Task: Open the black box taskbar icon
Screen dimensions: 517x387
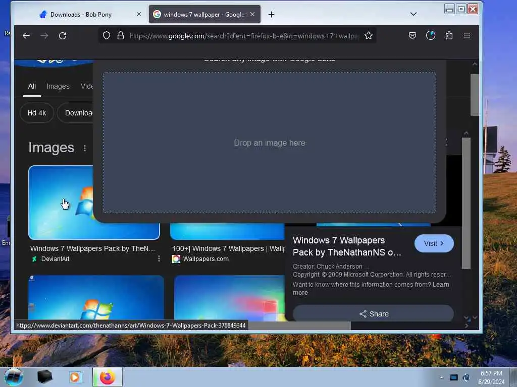Action: 44,377
